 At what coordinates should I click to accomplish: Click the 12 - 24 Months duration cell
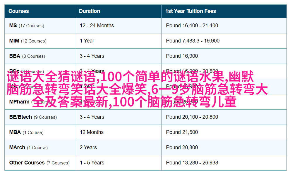[x=97, y=26]
